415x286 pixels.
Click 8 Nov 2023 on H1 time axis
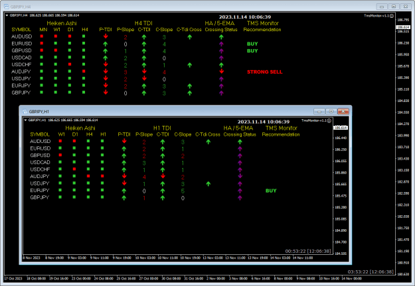tap(31, 258)
